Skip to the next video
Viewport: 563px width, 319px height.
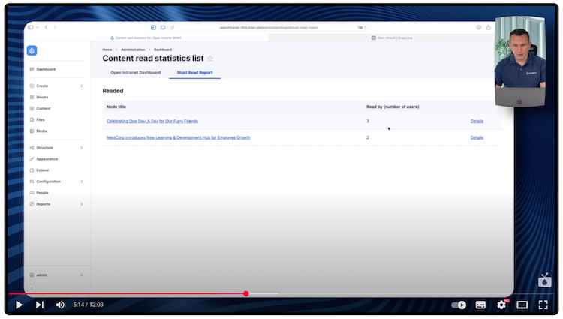tap(40, 305)
